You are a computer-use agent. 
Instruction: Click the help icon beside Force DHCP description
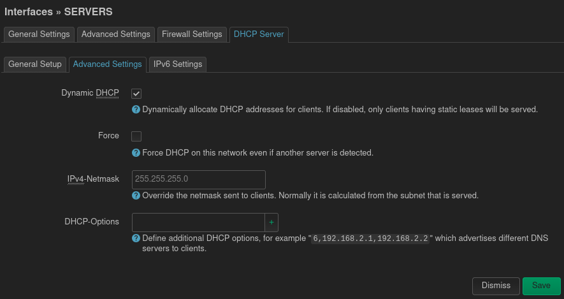136,153
